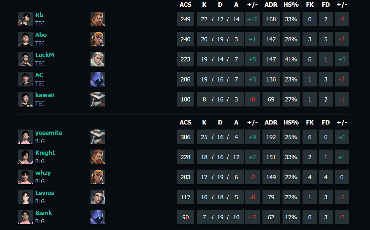The image size is (370, 230).
Task: Click the whzy player name link
Action: point(43,173)
